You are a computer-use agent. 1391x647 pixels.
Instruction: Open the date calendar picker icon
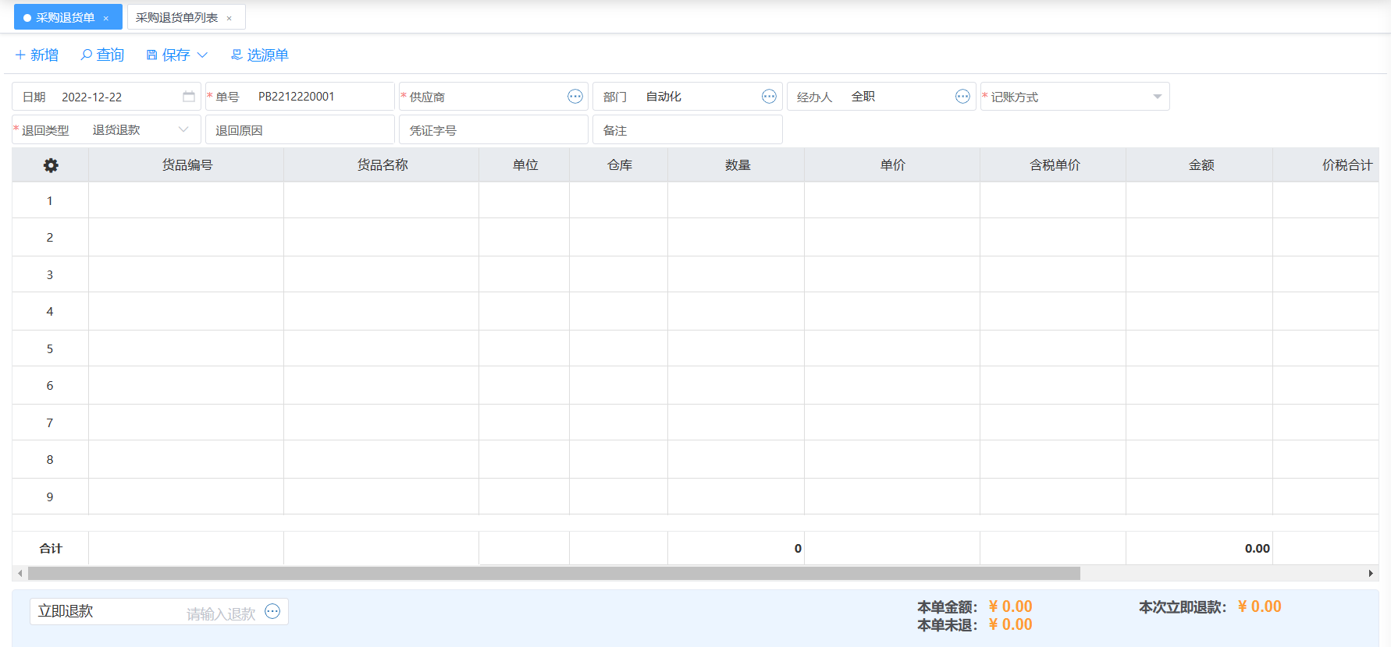[x=189, y=97]
